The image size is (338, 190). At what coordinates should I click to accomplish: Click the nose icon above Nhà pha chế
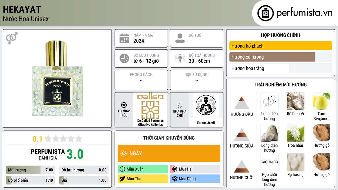[179, 105]
